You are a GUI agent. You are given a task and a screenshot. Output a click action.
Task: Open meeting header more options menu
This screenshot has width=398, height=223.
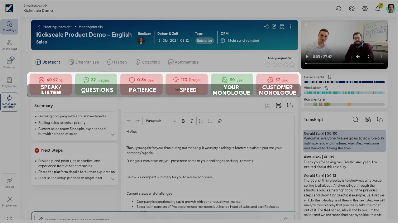(x=290, y=26)
